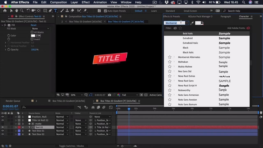This screenshot has width=263, height=148.
Task: Select the Horizontal Type tool
Action: 55,11
